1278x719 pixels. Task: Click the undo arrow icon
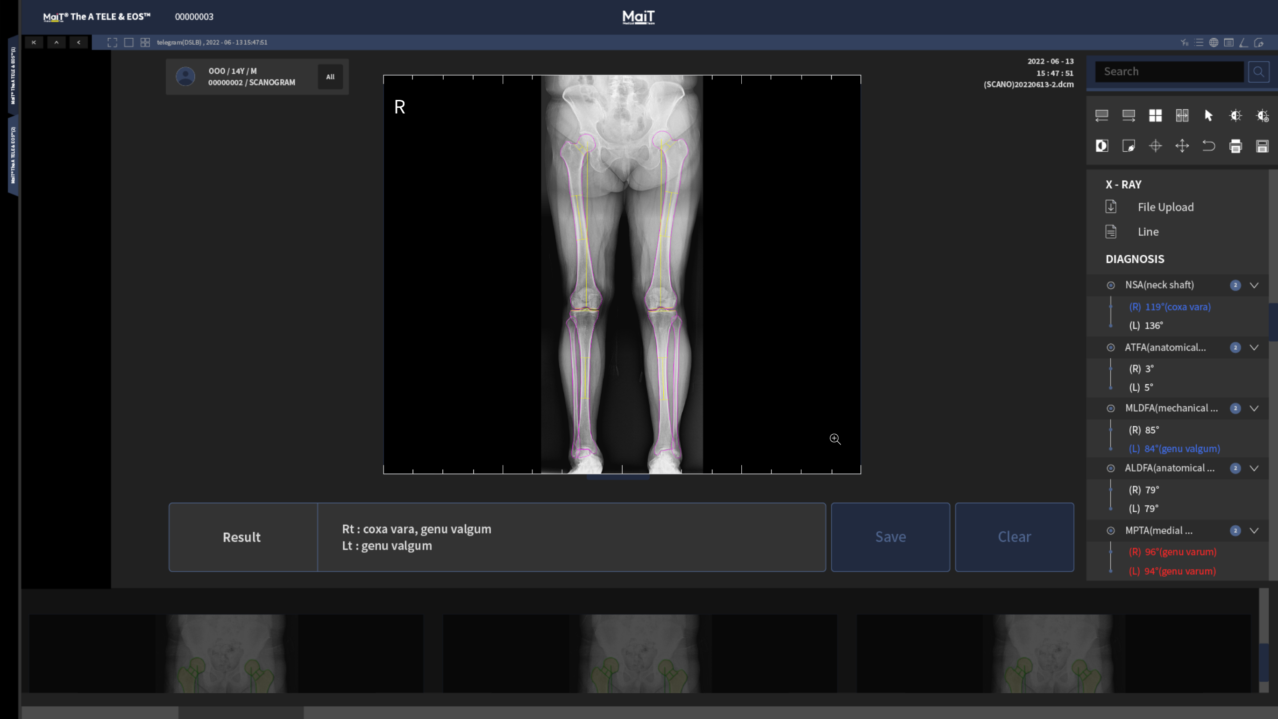pos(1208,146)
